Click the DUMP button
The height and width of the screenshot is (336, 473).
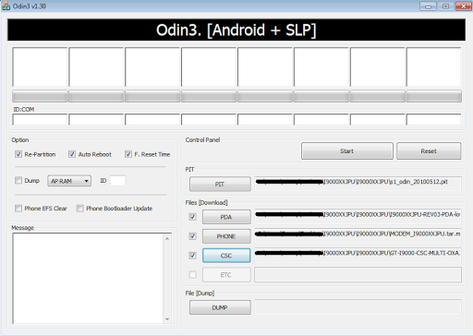click(220, 307)
